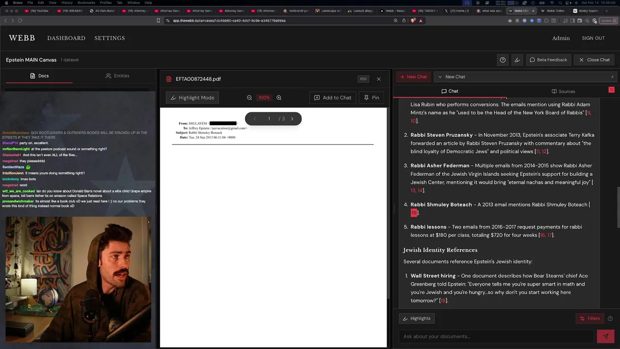Screen dimensions: 620x349
Task: Add the PDF to Chat
Action: pyautogui.click(x=333, y=97)
